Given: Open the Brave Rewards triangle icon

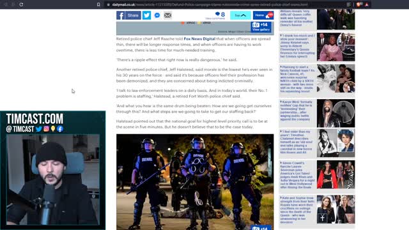Looking at the screenshot, I should coord(367,4).
